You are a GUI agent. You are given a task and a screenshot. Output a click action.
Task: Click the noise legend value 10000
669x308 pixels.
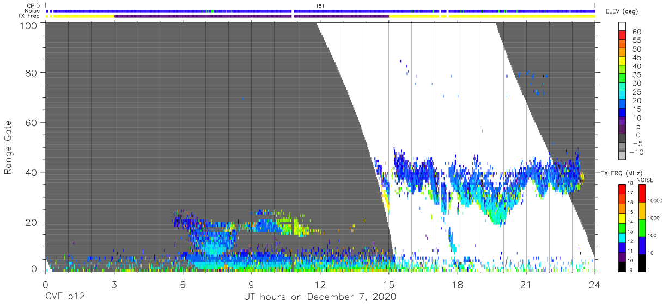pos(656,201)
